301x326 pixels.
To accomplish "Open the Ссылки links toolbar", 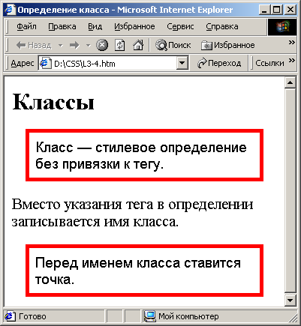I will 269,64.
